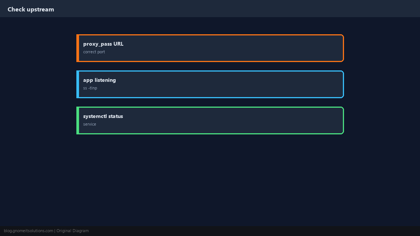420x236 pixels.
Task: Open the systemctl status card
Action: click(x=210, y=120)
